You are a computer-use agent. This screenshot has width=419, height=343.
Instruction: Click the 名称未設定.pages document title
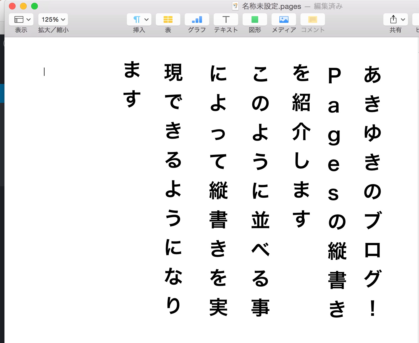coord(271,6)
